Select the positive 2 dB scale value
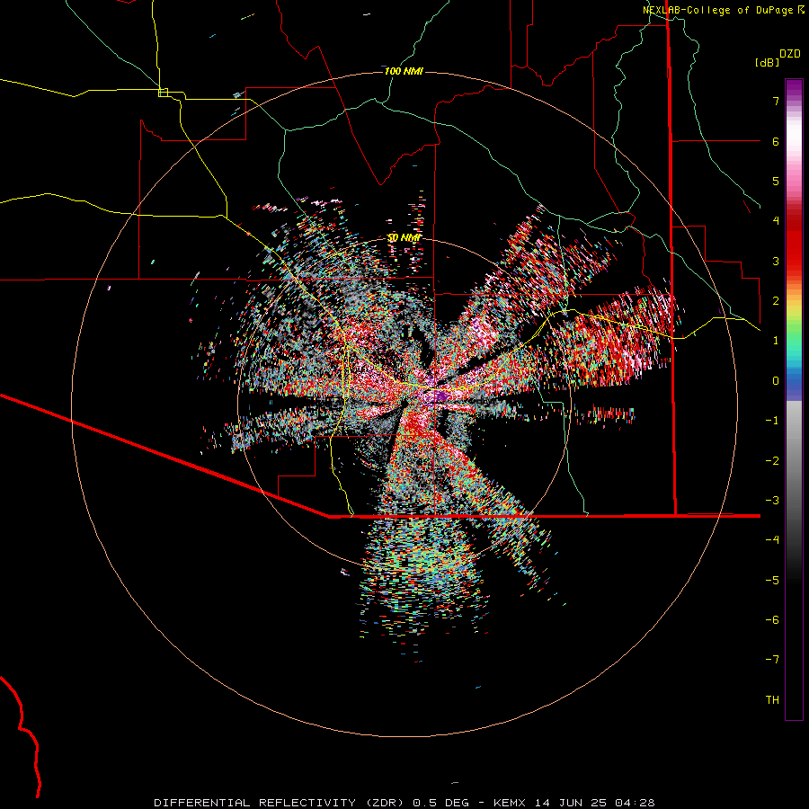Viewport: 809px width, 809px height. tap(776, 301)
